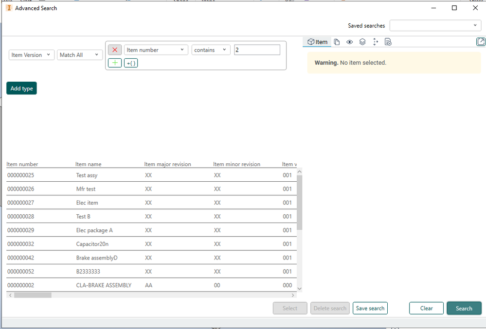Maximize the Advanced Search window
Image resolution: width=486 pixels, height=329 pixels.
[454, 8]
